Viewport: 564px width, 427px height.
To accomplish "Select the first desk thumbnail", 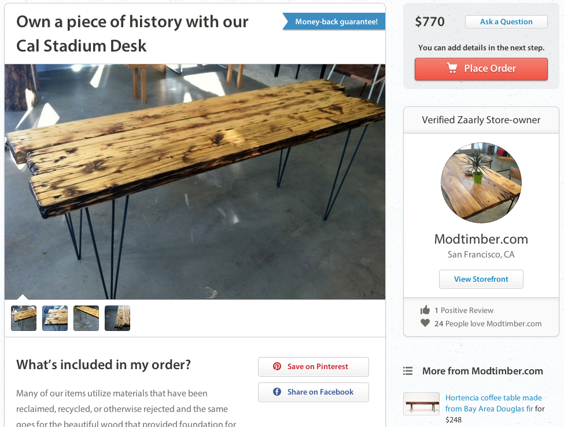I will [x=24, y=318].
